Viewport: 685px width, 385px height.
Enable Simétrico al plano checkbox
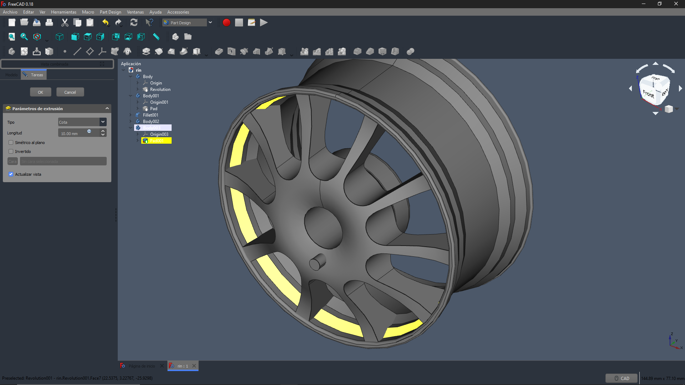click(11, 143)
